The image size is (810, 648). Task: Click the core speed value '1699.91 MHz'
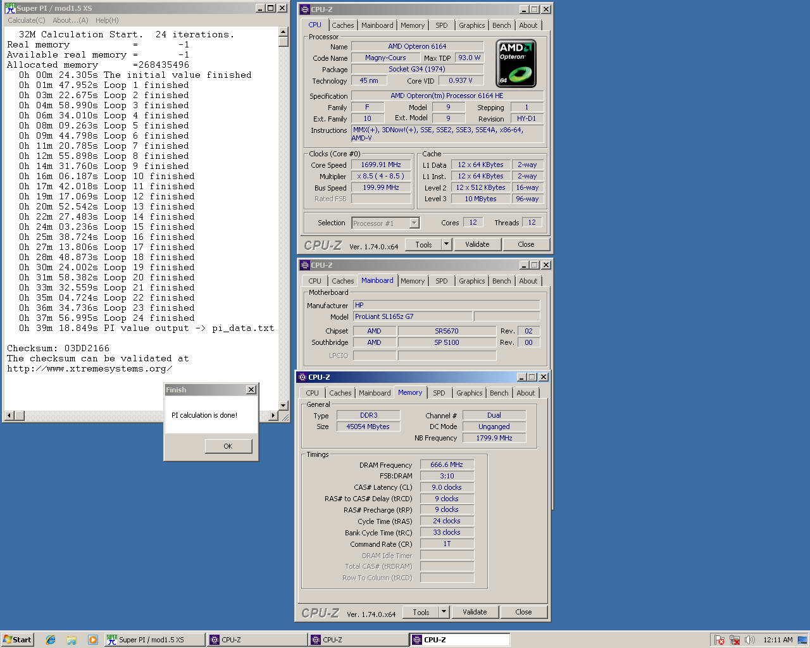[381, 165]
